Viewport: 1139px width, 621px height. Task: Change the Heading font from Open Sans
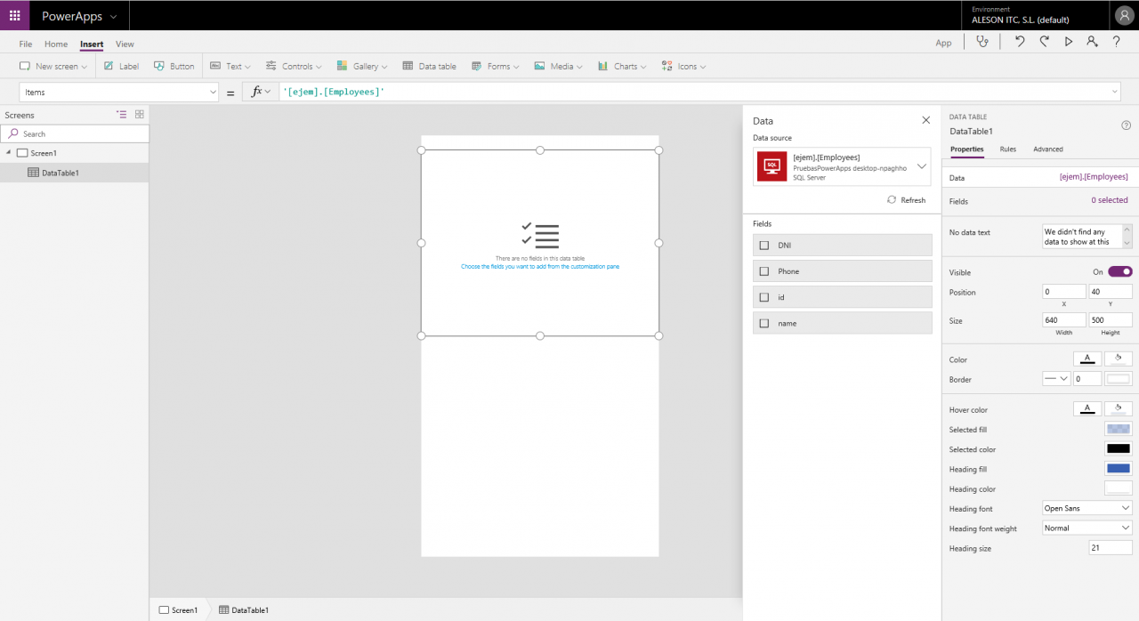coord(1086,507)
